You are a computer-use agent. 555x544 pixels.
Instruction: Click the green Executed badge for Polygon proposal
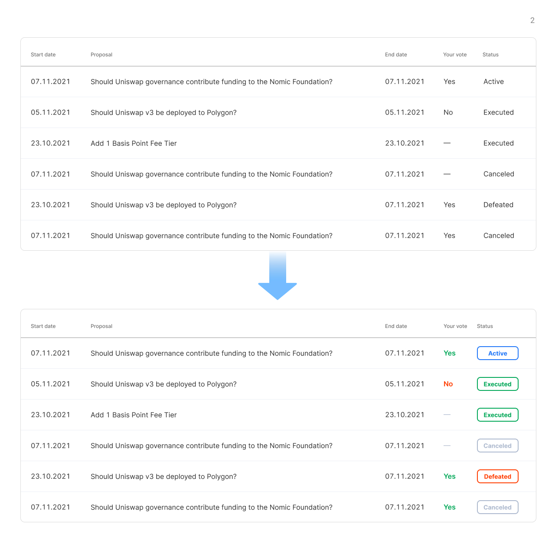pos(497,384)
